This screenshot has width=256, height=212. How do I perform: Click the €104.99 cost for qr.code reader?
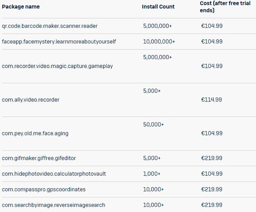212,26
